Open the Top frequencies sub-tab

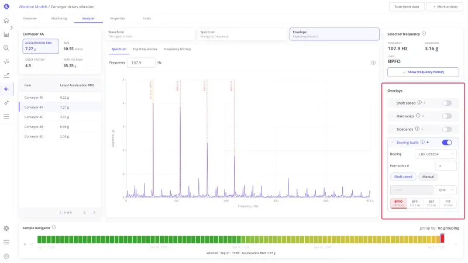pyautogui.click(x=144, y=49)
